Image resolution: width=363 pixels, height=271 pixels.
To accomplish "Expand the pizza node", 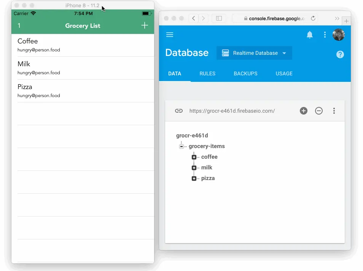I will tap(194, 179).
